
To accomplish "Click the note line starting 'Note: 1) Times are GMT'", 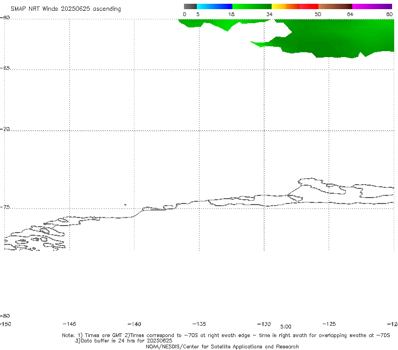I will coord(226,335).
